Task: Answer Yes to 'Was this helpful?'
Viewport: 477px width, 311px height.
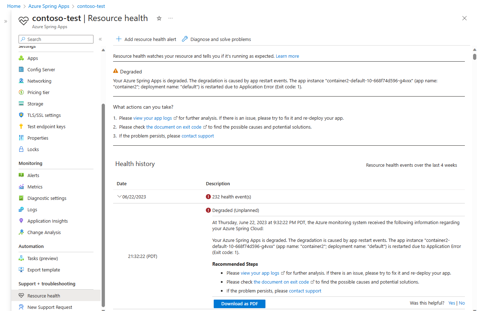Action: point(452,303)
